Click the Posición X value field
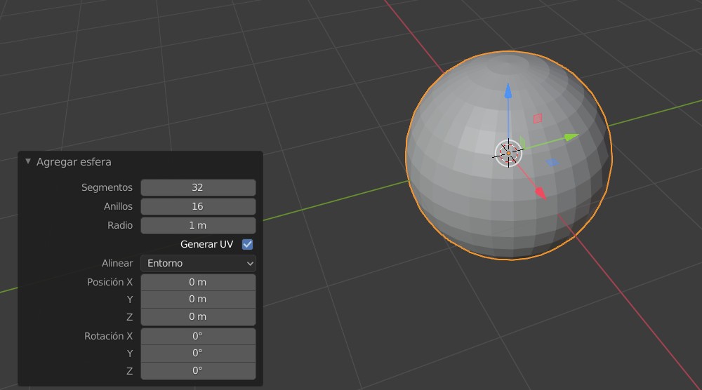This screenshot has width=702, height=390. pos(199,282)
